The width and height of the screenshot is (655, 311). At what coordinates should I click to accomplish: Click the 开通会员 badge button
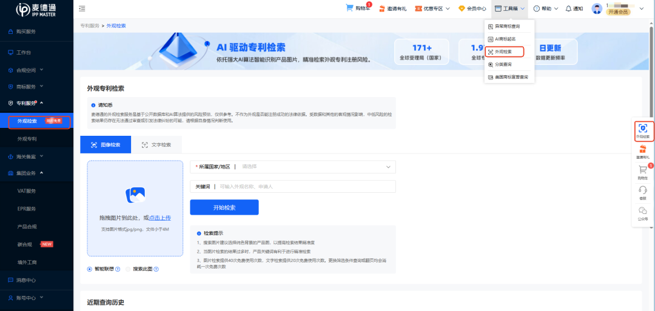618,12
